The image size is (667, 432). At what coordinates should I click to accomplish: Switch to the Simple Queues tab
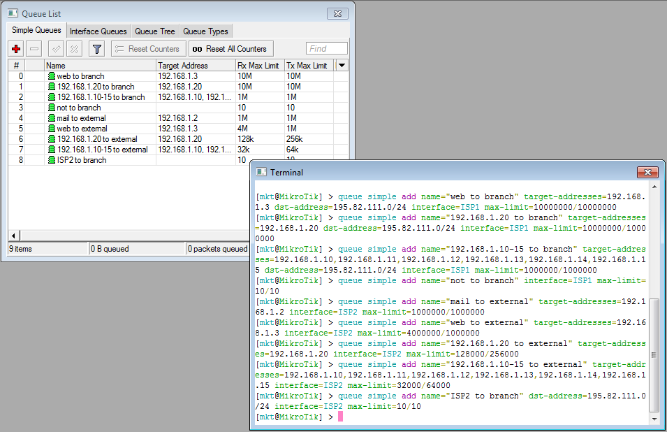tap(36, 30)
